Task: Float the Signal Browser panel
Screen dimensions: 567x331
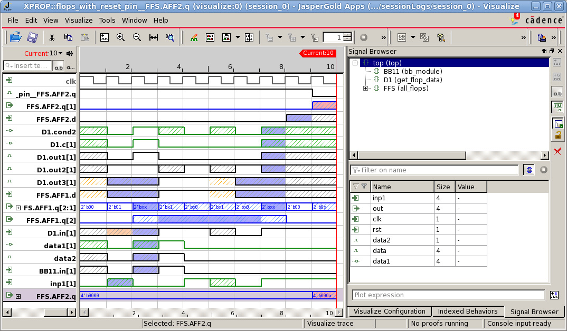Action: coord(552,51)
